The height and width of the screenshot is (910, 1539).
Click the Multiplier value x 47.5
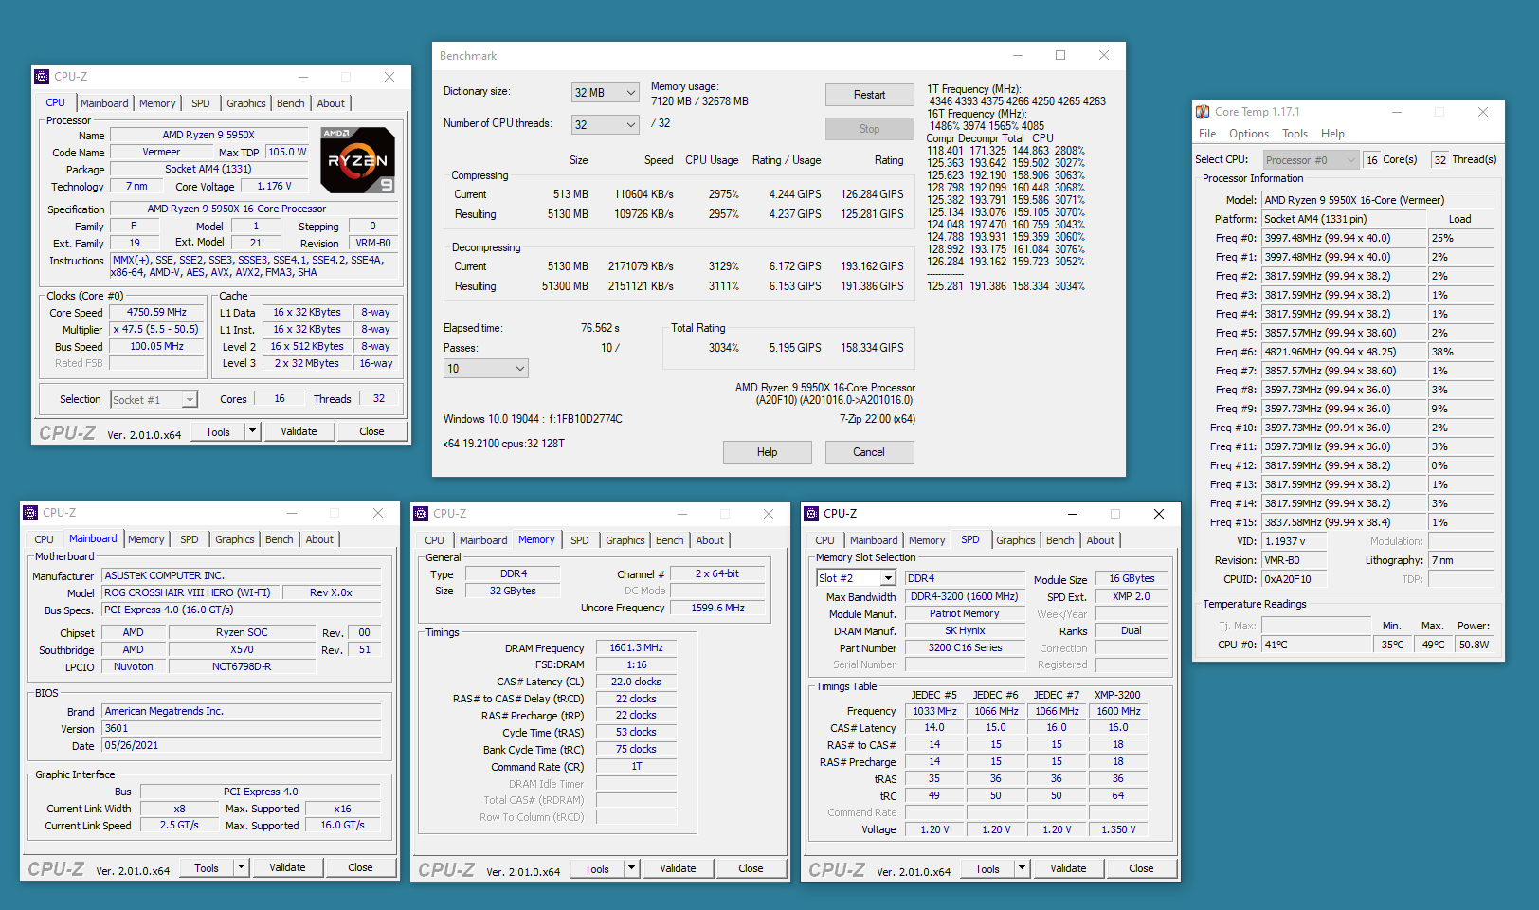point(157,330)
